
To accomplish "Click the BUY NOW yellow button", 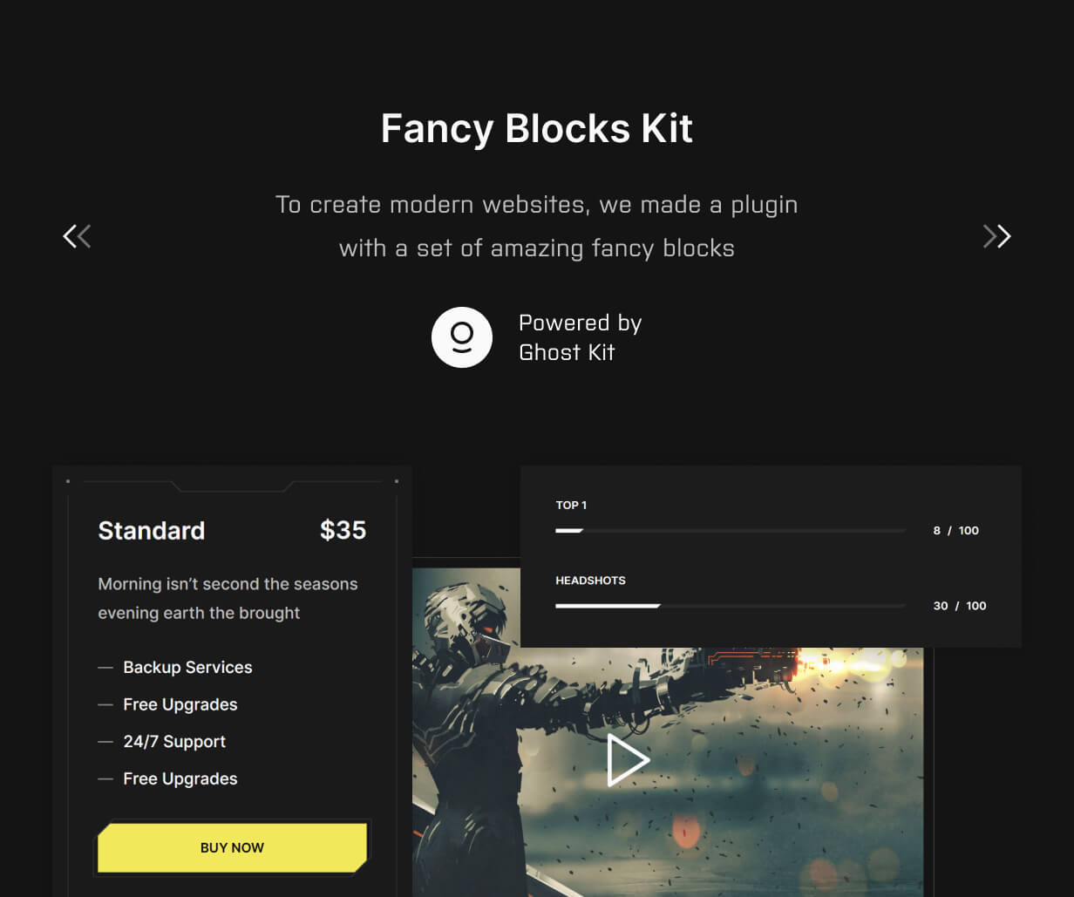I will tap(232, 847).
